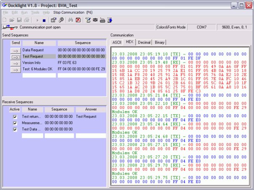Click the Find binoculars icon
The width and height of the screenshot is (254, 190).
pos(71,20)
